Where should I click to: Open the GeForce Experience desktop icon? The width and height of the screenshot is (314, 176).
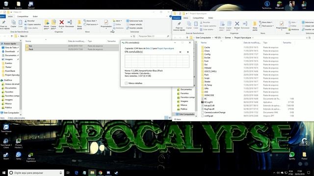[x=31, y=157]
